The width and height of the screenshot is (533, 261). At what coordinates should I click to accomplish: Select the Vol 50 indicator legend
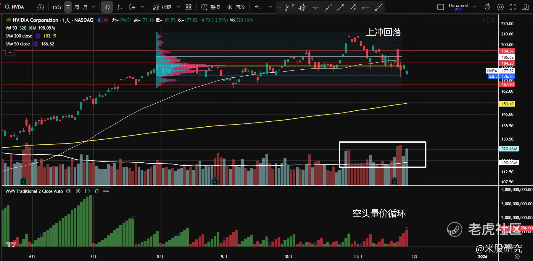pyautogui.click(x=11, y=28)
